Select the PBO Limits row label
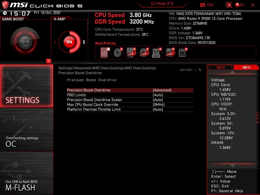 pos(76,95)
